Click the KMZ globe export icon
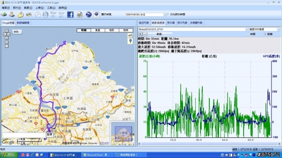This screenshot has height=158, width=282. [x=96, y=14]
